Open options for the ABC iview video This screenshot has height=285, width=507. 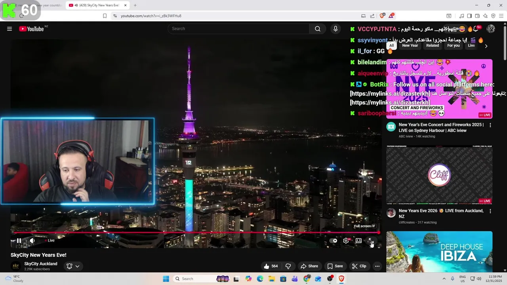490,125
